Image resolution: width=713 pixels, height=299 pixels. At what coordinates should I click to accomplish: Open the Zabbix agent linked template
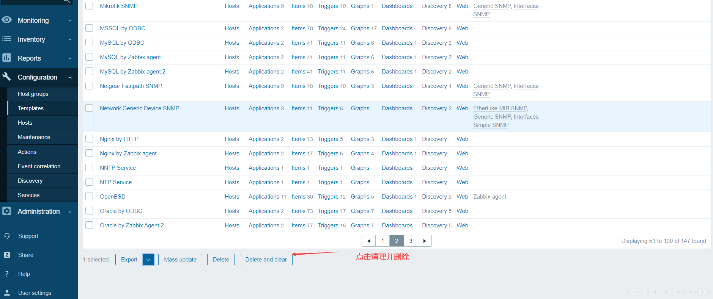(489, 196)
